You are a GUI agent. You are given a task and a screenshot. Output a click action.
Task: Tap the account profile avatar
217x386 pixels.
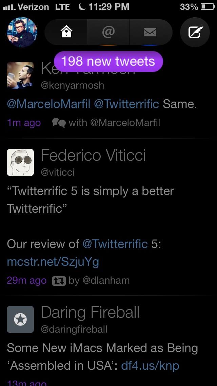(22, 32)
